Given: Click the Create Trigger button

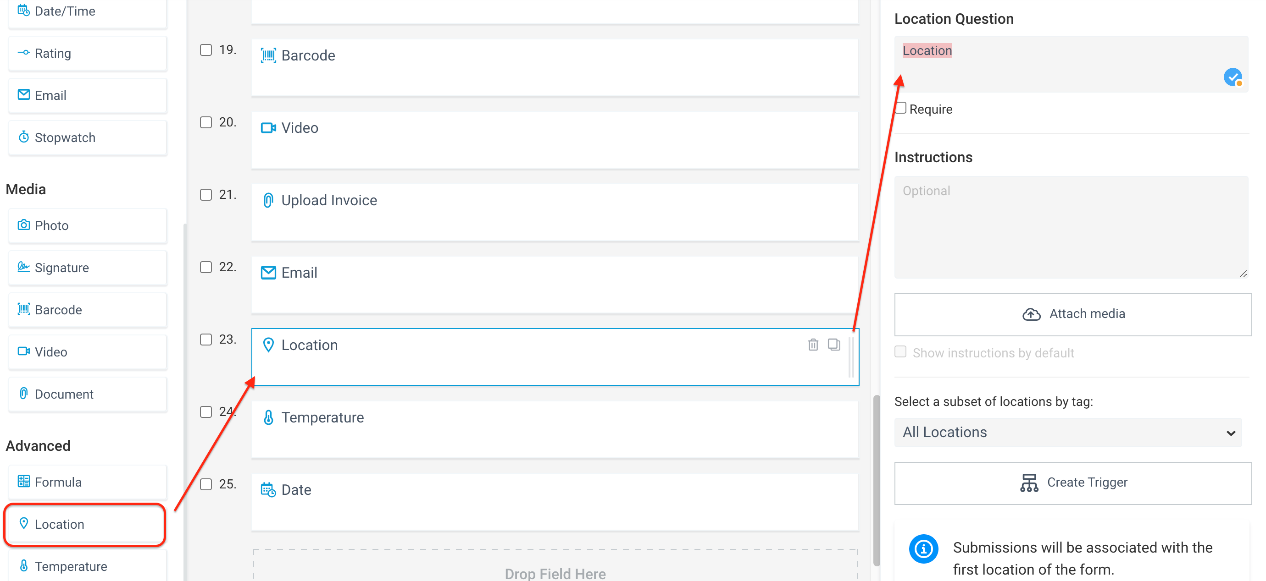Looking at the screenshot, I should click(1073, 483).
